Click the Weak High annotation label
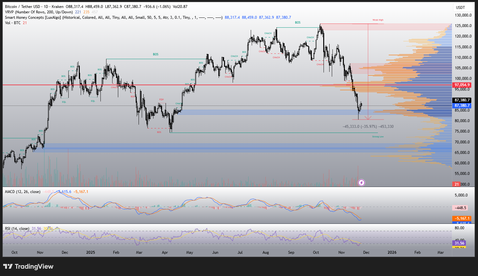478x276 pixels. point(378,20)
